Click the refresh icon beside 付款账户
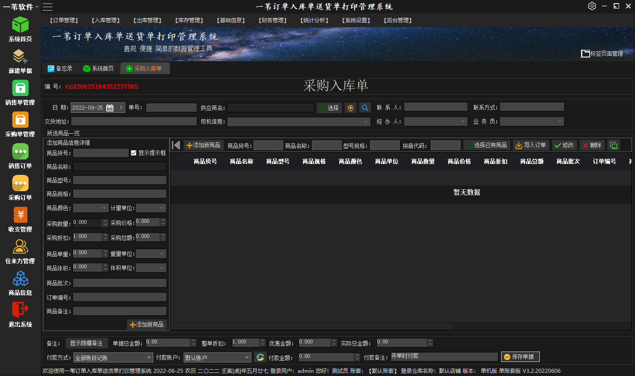Screen dimensions: 635x376 (260, 357)
